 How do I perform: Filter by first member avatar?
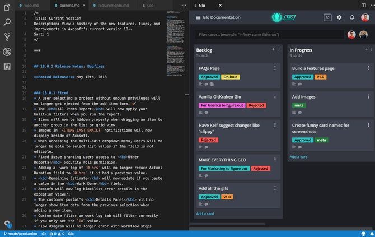click(x=351, y=35)
